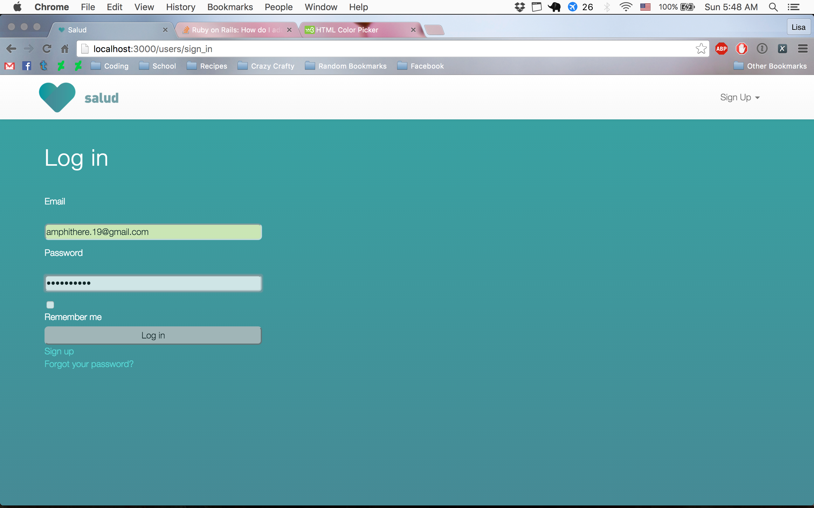Screen dimensions: 814x508
Task: Open the Other Bookmarks folder
Action: point(770,66)
